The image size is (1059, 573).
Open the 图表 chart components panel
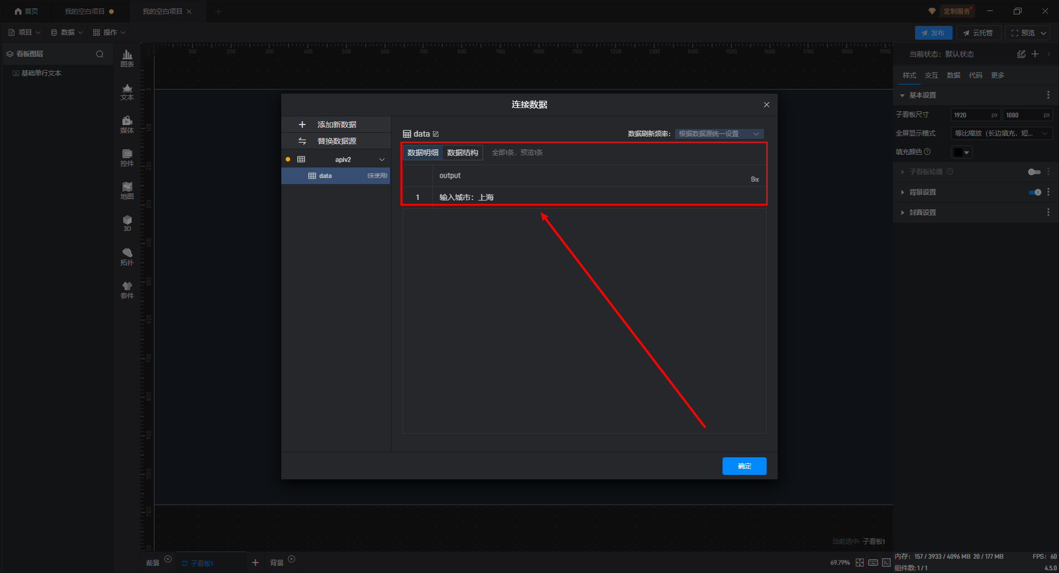tap(127, 58)
